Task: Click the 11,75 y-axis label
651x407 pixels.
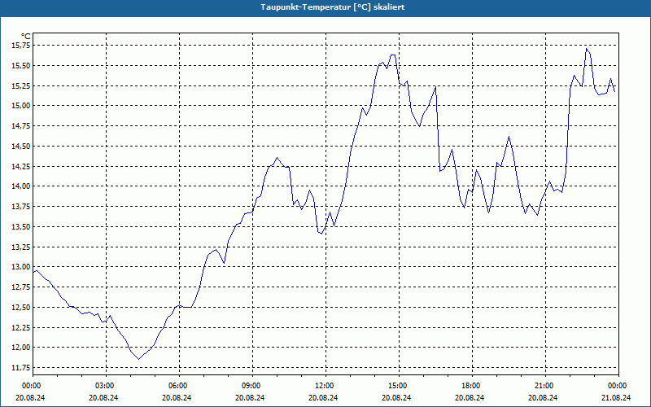Action: pyautogui.click(x=21, y=368)
